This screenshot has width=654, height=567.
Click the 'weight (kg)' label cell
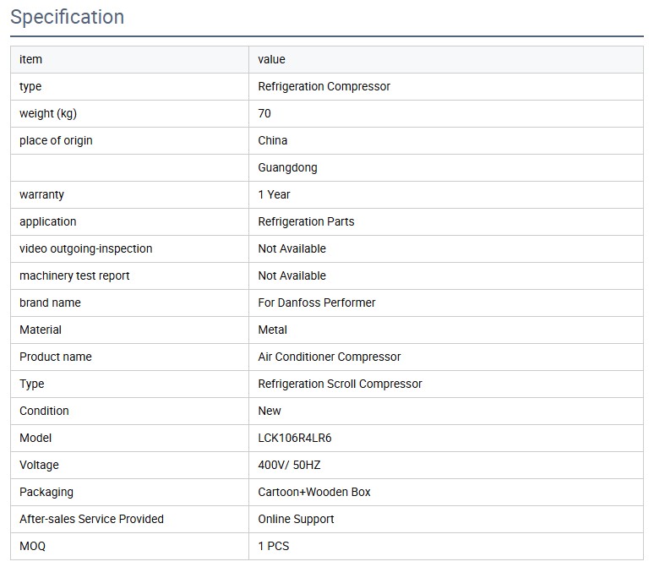[x=48, y=113]
